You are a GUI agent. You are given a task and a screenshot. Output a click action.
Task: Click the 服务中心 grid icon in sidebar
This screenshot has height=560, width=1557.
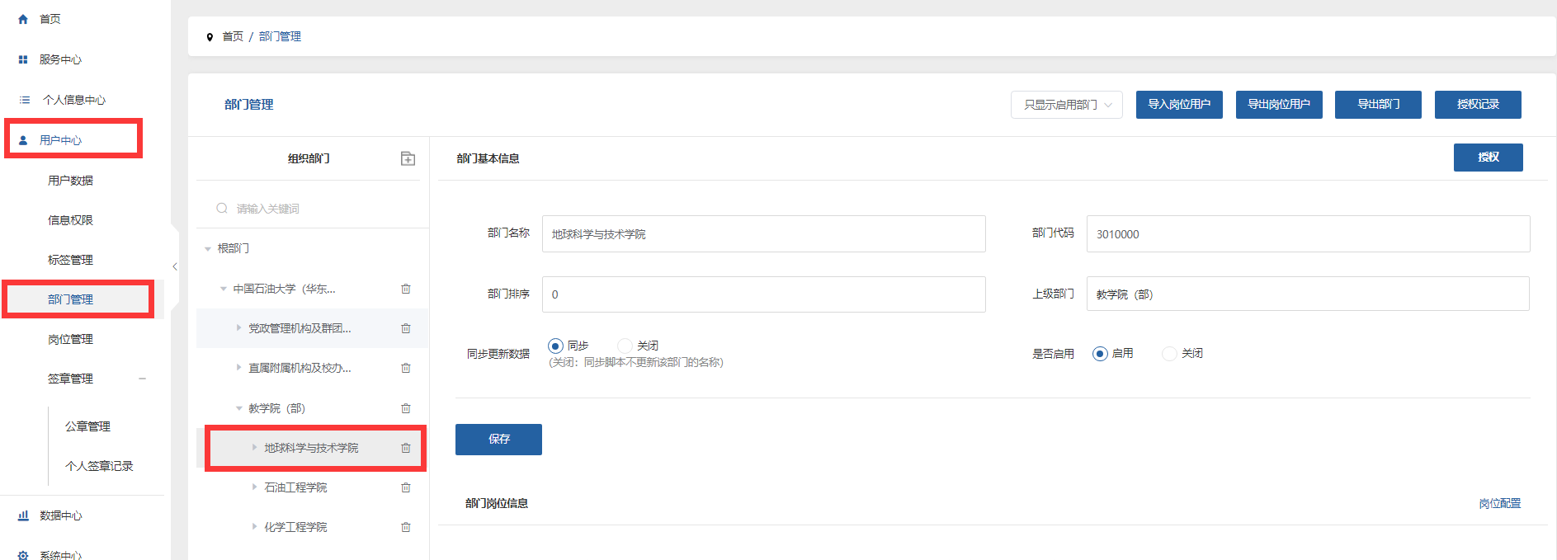(23, 59)
